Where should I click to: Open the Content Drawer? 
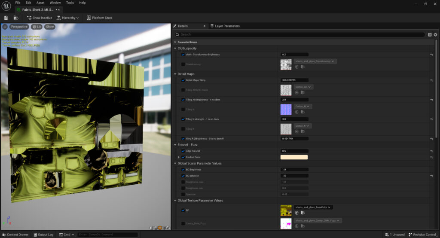pos(15,235)
